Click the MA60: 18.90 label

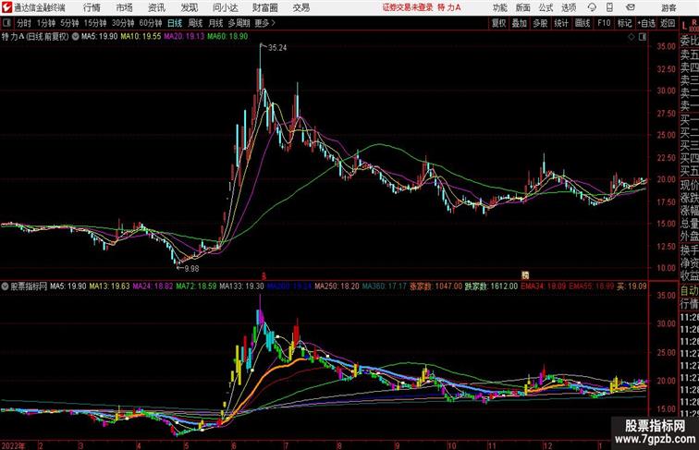pyautogui.click(x=227, y=37)
